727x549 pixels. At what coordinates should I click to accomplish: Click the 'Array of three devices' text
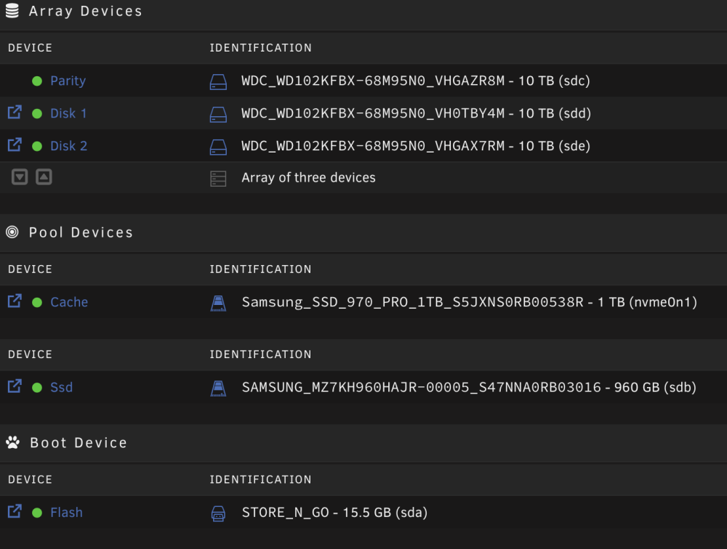point(308,177)
